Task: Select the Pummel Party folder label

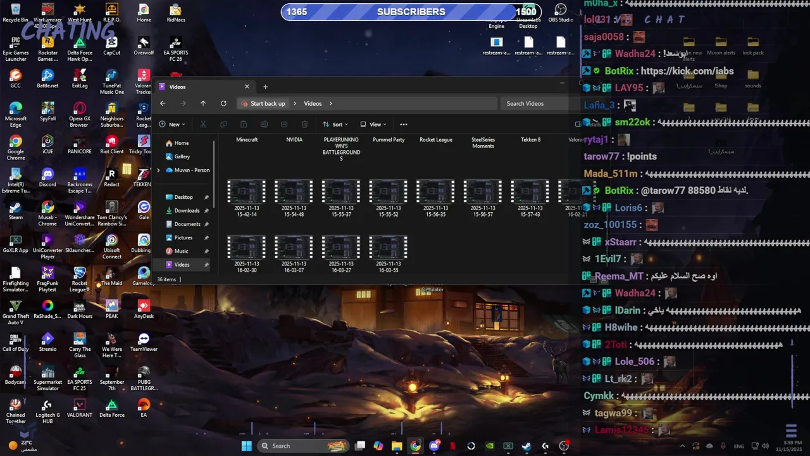Action: click(389, 139)
